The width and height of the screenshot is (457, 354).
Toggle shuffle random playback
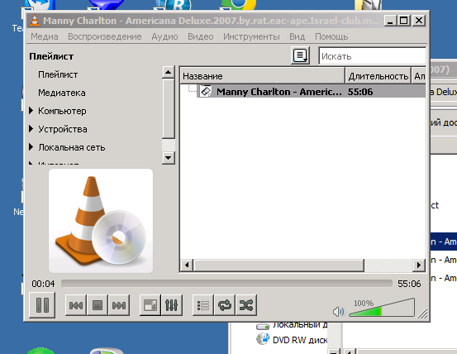tap(246, 305)
